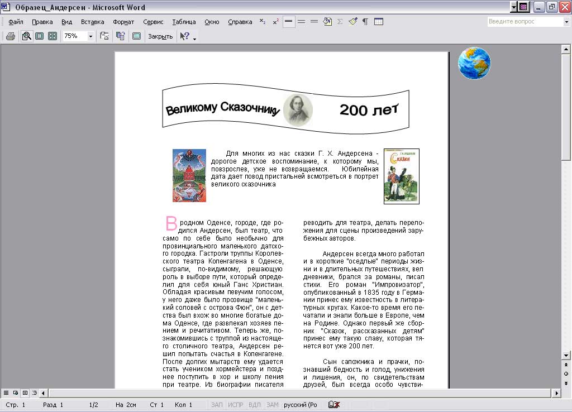Viewport: 572px width, 412px height.
Task: Open the Сервис menu
Action: pos(153,22)
